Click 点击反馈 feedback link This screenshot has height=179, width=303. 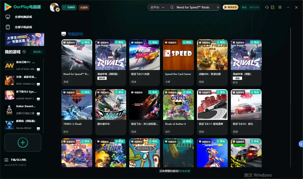pyautogui.click(x=185, y=171)
